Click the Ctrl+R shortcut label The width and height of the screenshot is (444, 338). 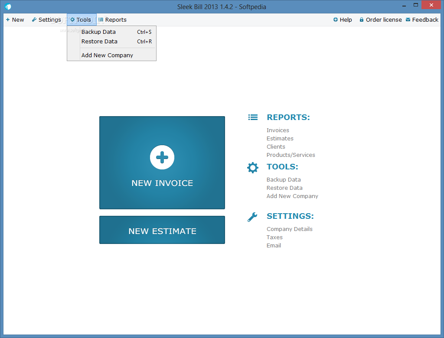(144, 41)
